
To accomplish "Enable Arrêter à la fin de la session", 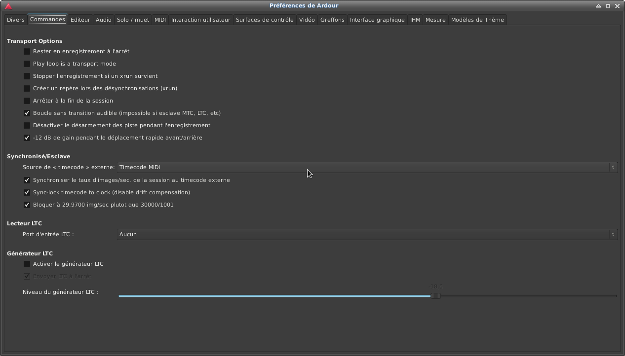I will pos(27,101).
